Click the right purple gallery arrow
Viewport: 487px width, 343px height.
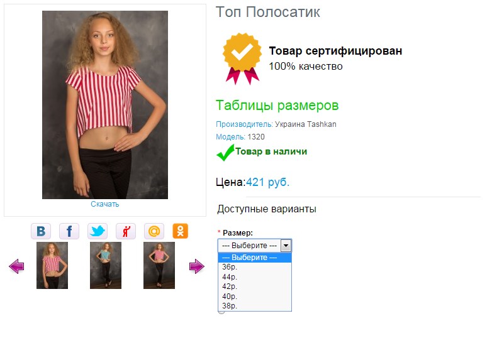[196, 267]
